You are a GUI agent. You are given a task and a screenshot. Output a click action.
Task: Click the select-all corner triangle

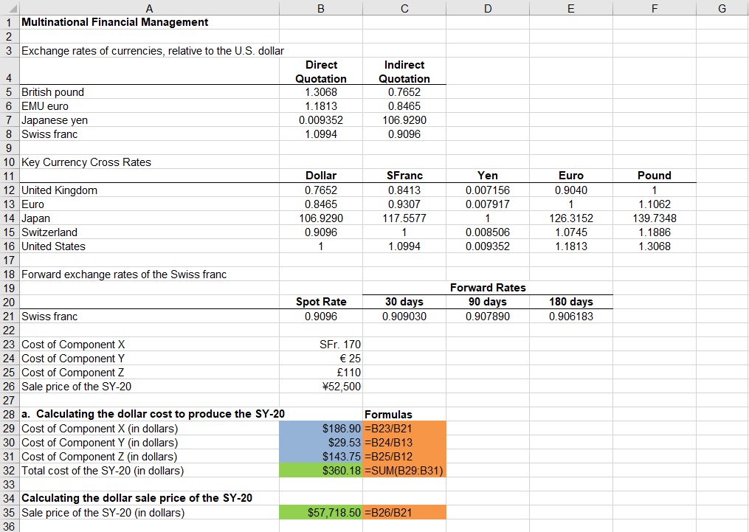click(x=10, y=8)
